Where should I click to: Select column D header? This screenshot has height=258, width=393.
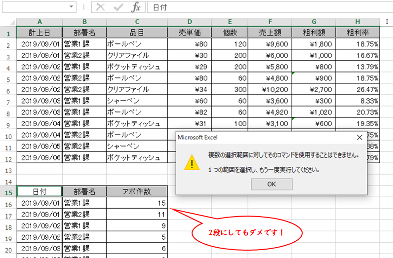click(190, 22)
